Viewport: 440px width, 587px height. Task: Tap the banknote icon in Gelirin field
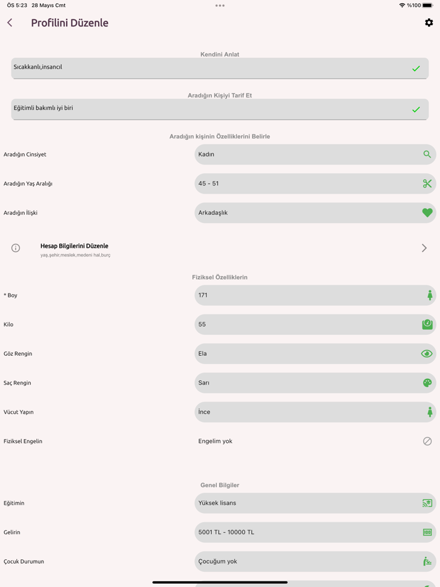coord(427,532)
